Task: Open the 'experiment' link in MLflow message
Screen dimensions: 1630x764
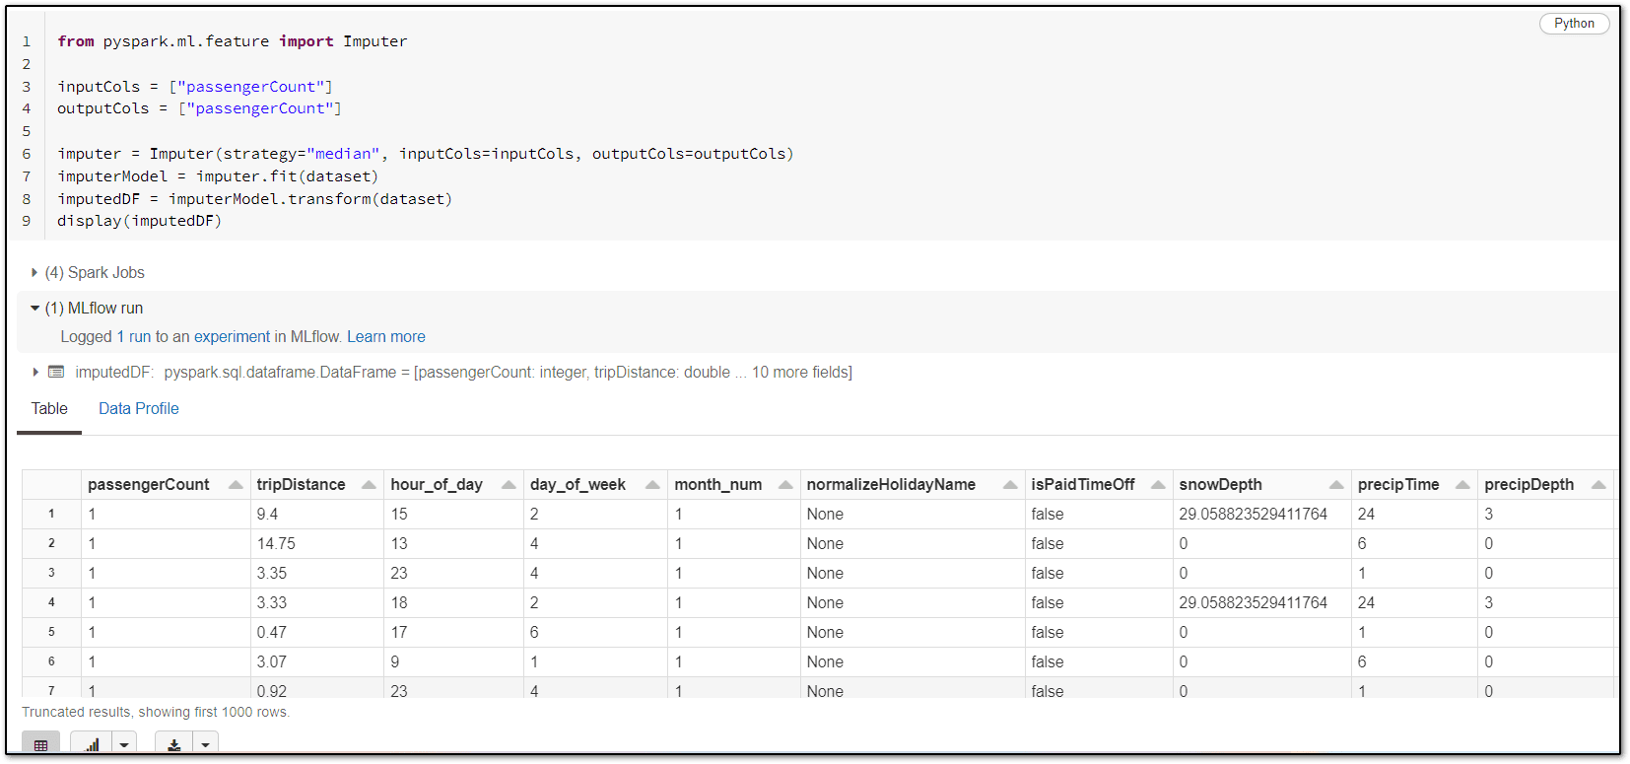Action: [x=232, y=336]
